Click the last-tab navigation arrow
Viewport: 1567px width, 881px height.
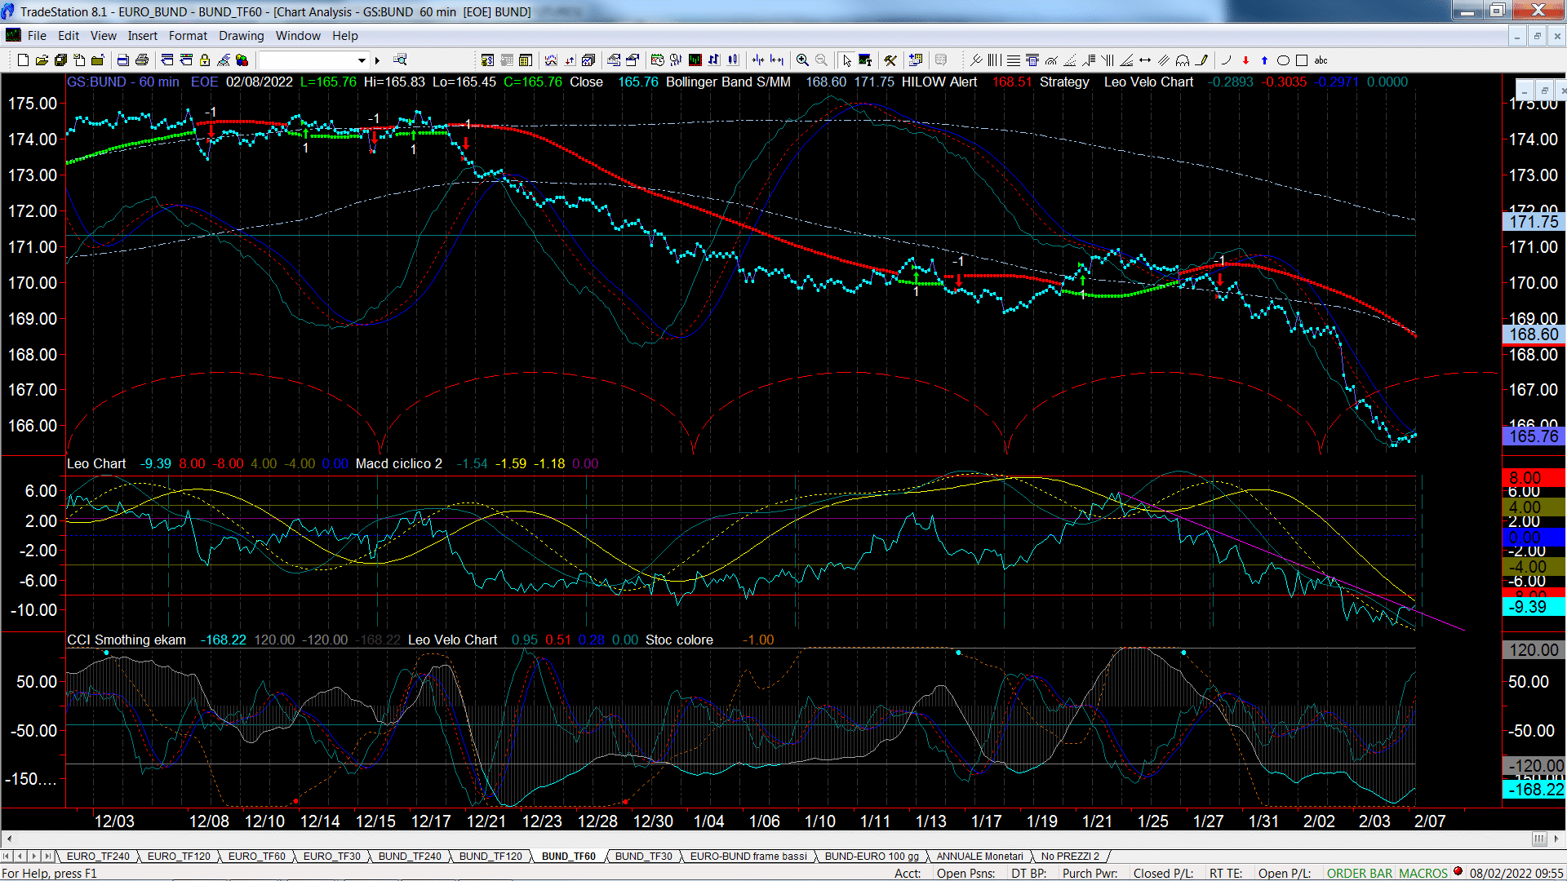pyautogui.click(x=47, y=857)
